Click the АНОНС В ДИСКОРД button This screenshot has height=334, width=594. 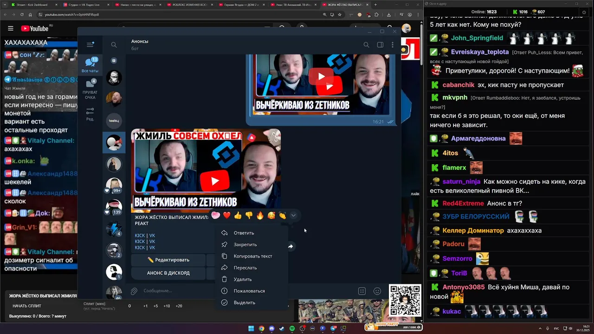(x=168, y=273)
